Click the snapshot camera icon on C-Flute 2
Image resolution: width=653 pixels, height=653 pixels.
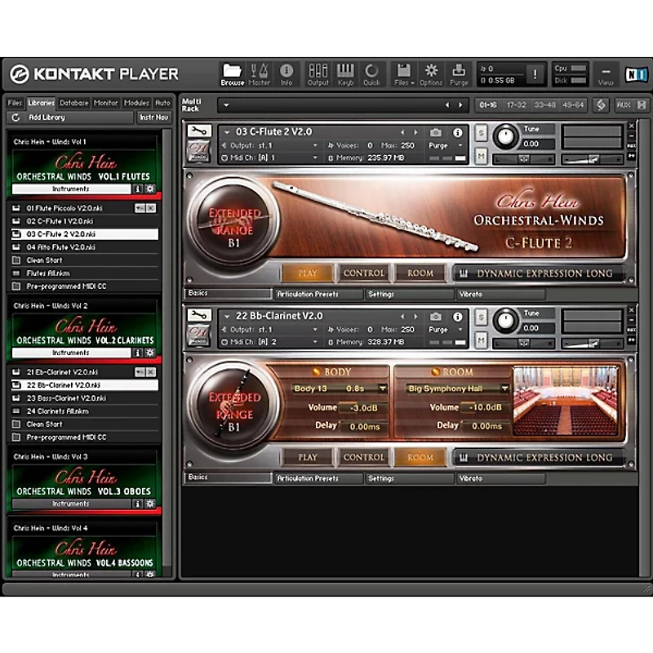[x=436, y=132]
